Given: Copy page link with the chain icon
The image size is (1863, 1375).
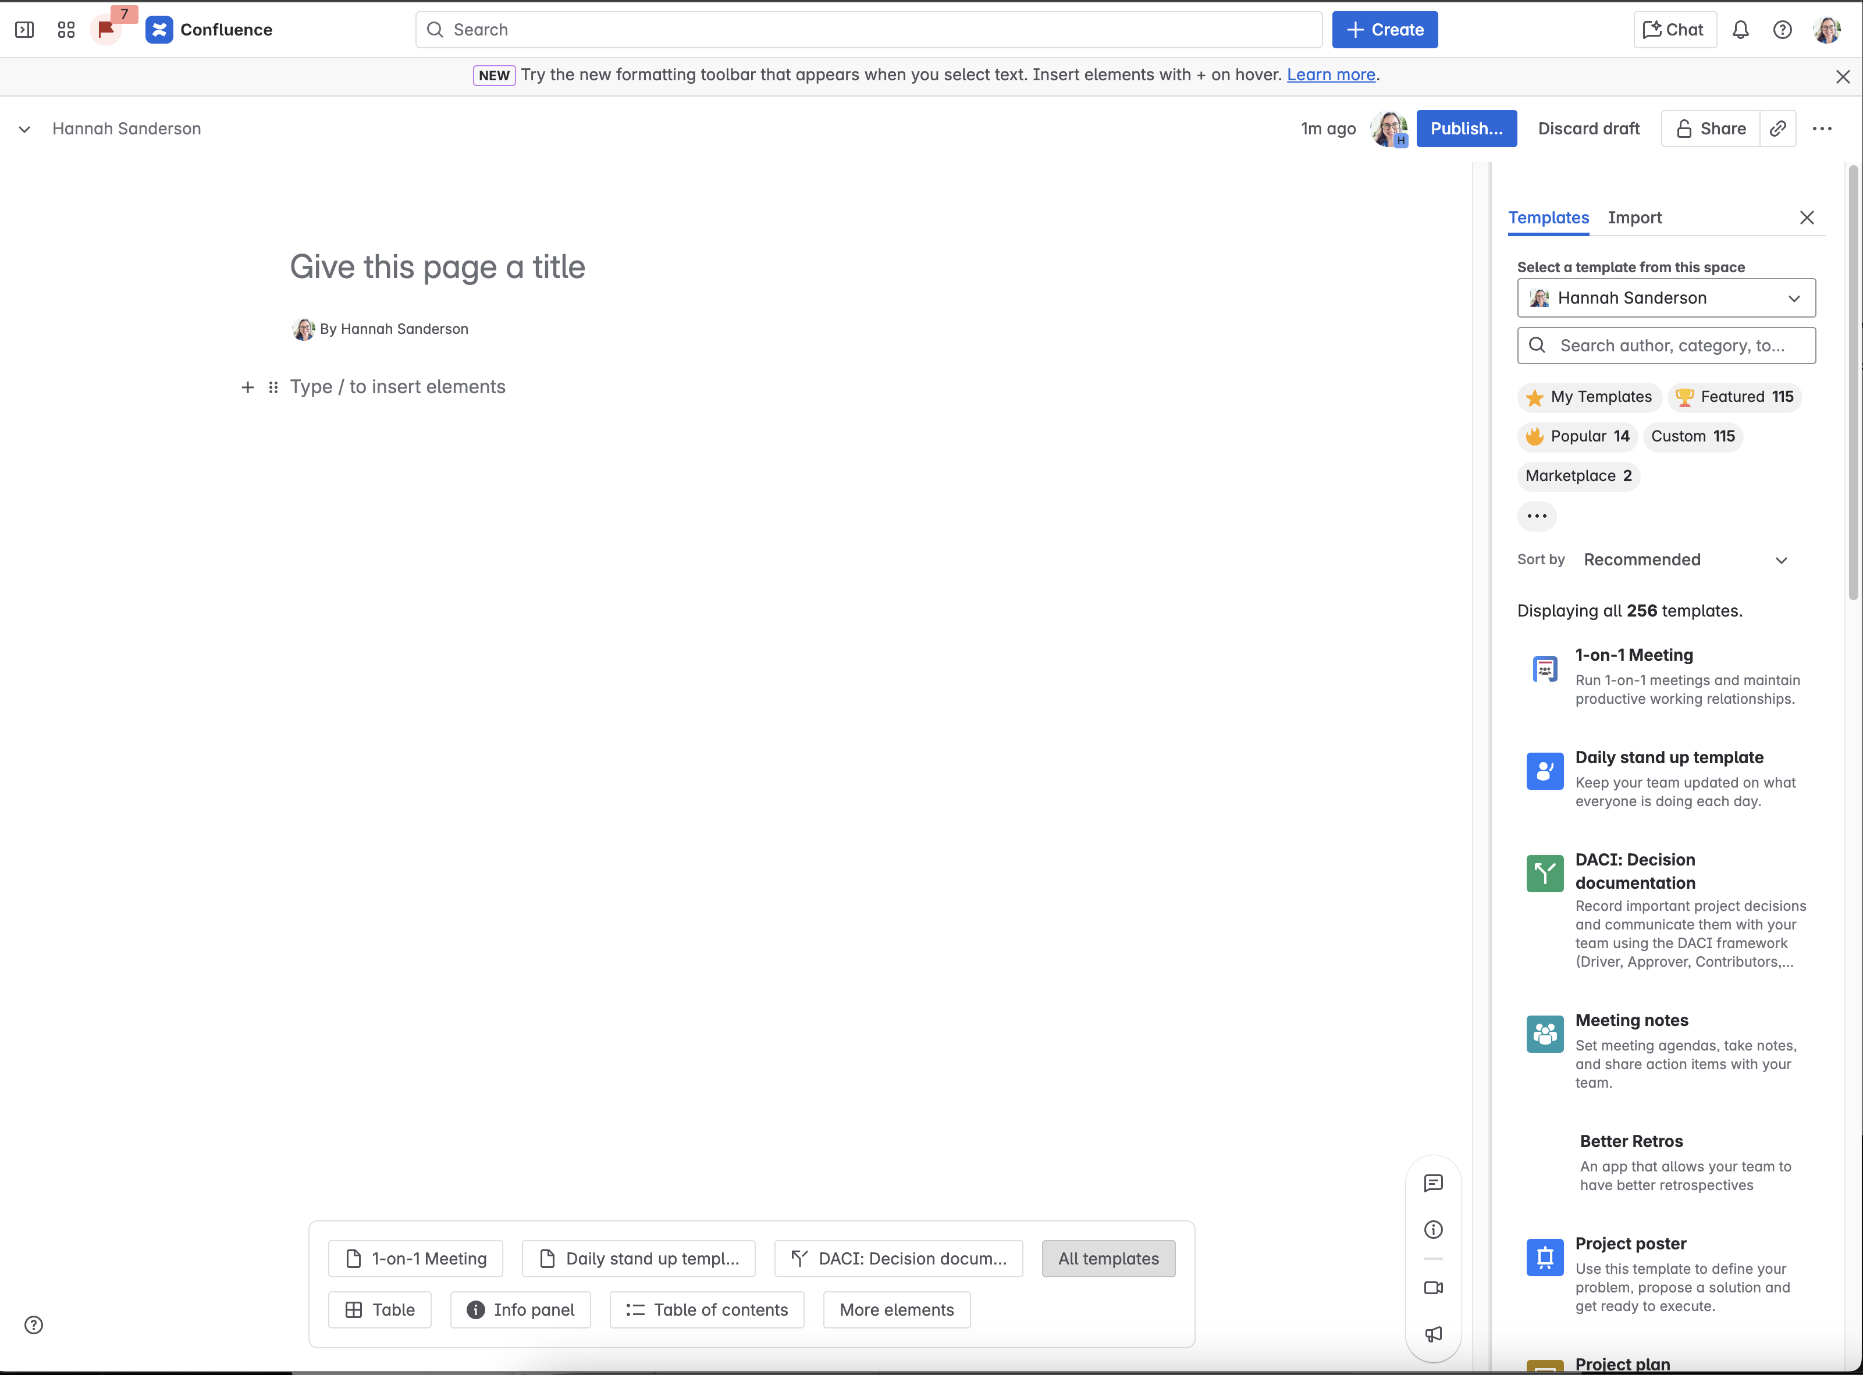Looking at the screenshot, I should point(1778,128).
